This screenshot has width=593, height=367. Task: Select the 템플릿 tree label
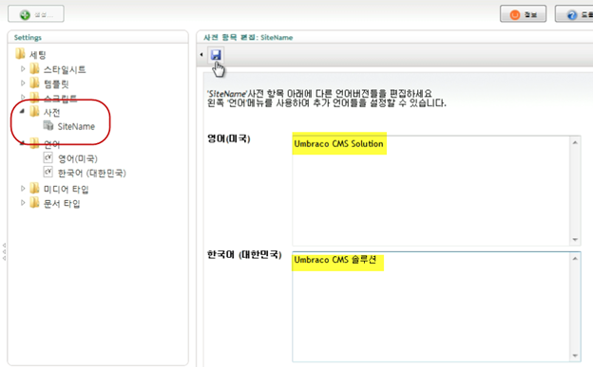point(56,83)
